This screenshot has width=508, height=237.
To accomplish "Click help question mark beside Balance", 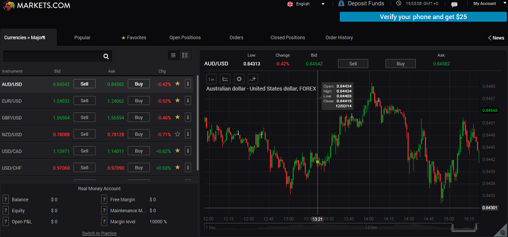I will (x=5, y=200).
